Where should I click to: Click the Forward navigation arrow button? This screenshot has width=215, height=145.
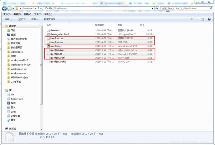click(10, 9)
